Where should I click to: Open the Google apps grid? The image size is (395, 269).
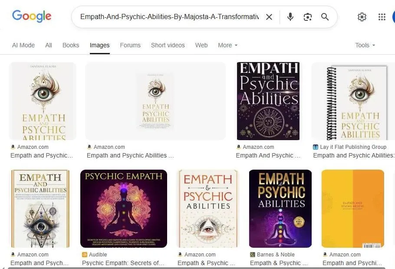click(x=382, y=17)
